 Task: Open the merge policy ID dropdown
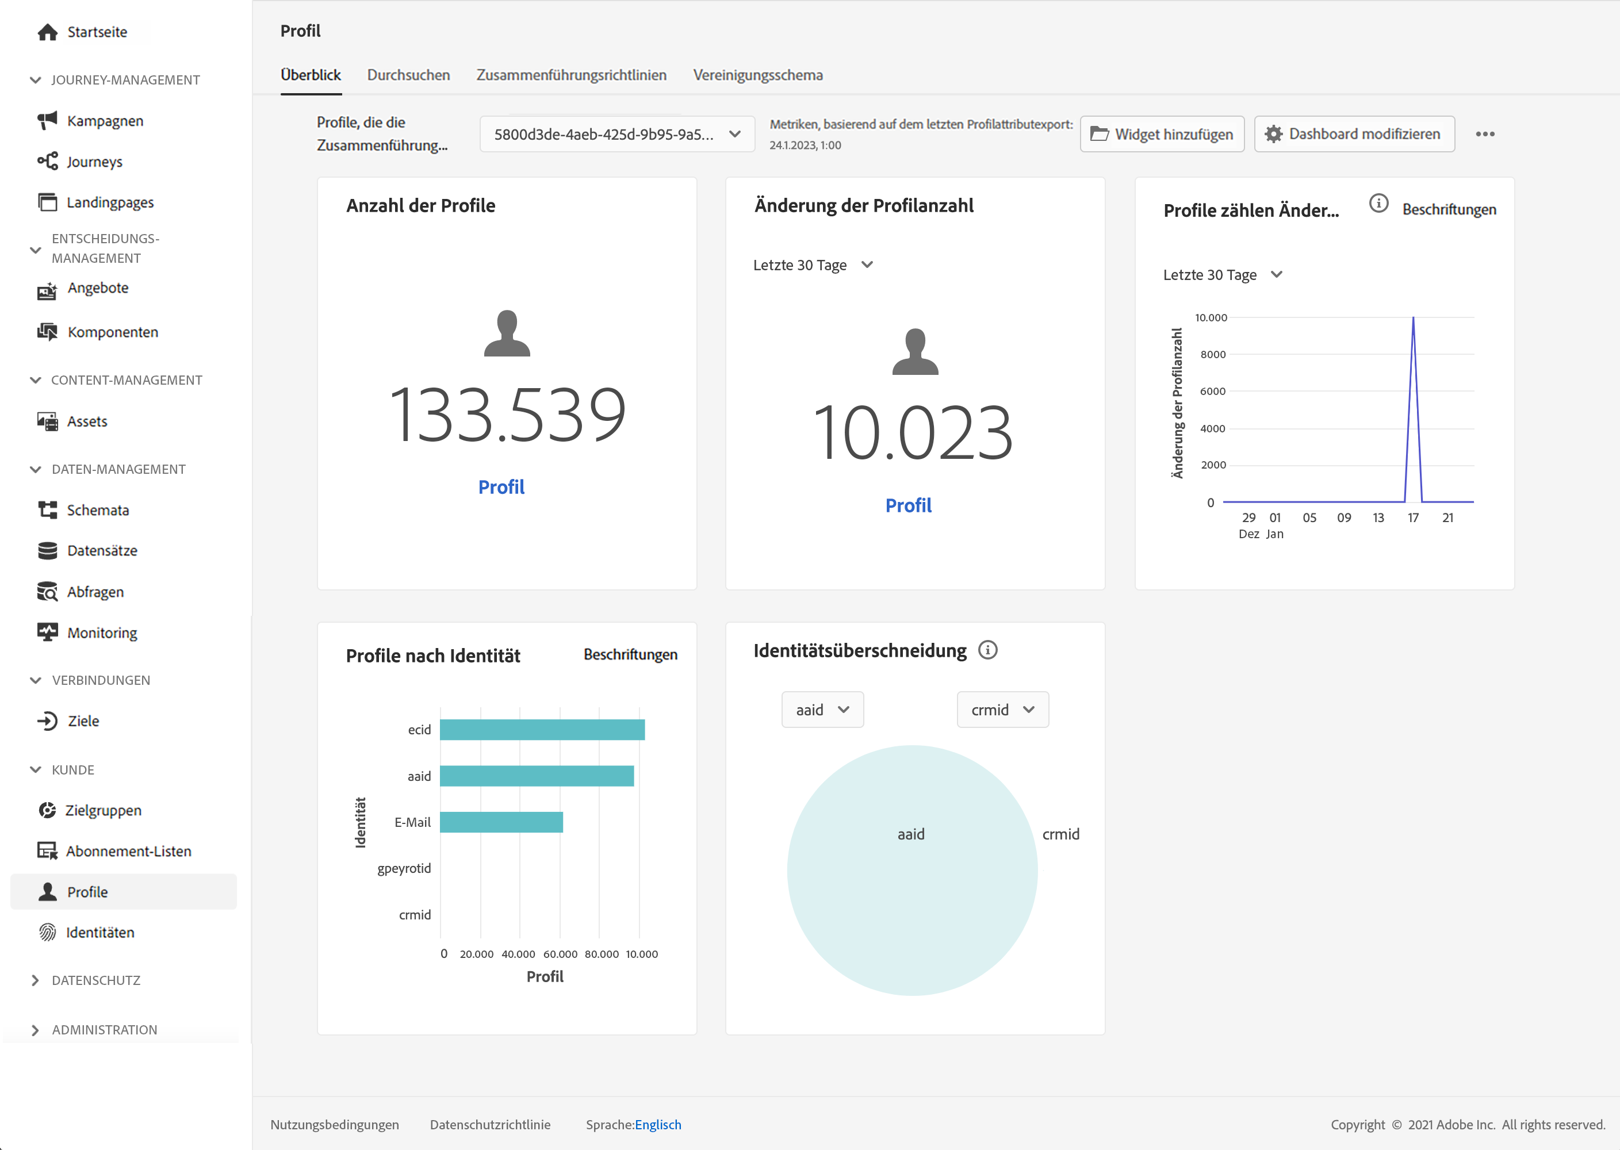(616, 134)
